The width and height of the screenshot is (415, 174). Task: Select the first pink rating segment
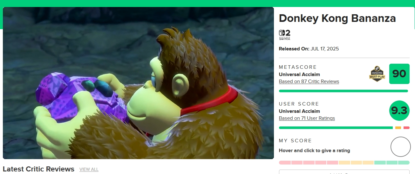point(285,163)
